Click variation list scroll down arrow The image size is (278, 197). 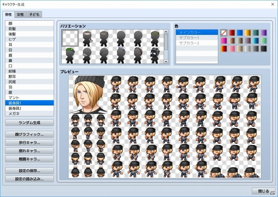click(166, 62)
